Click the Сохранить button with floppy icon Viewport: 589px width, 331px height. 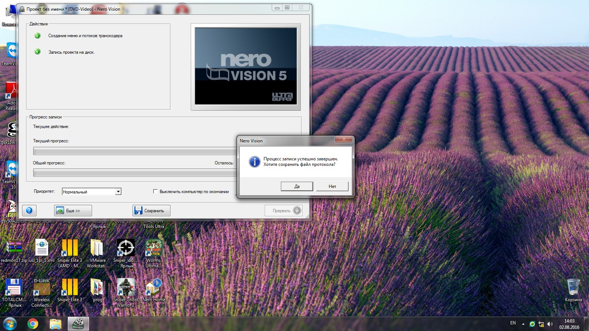pyautogui.click(x=151, y=210)
